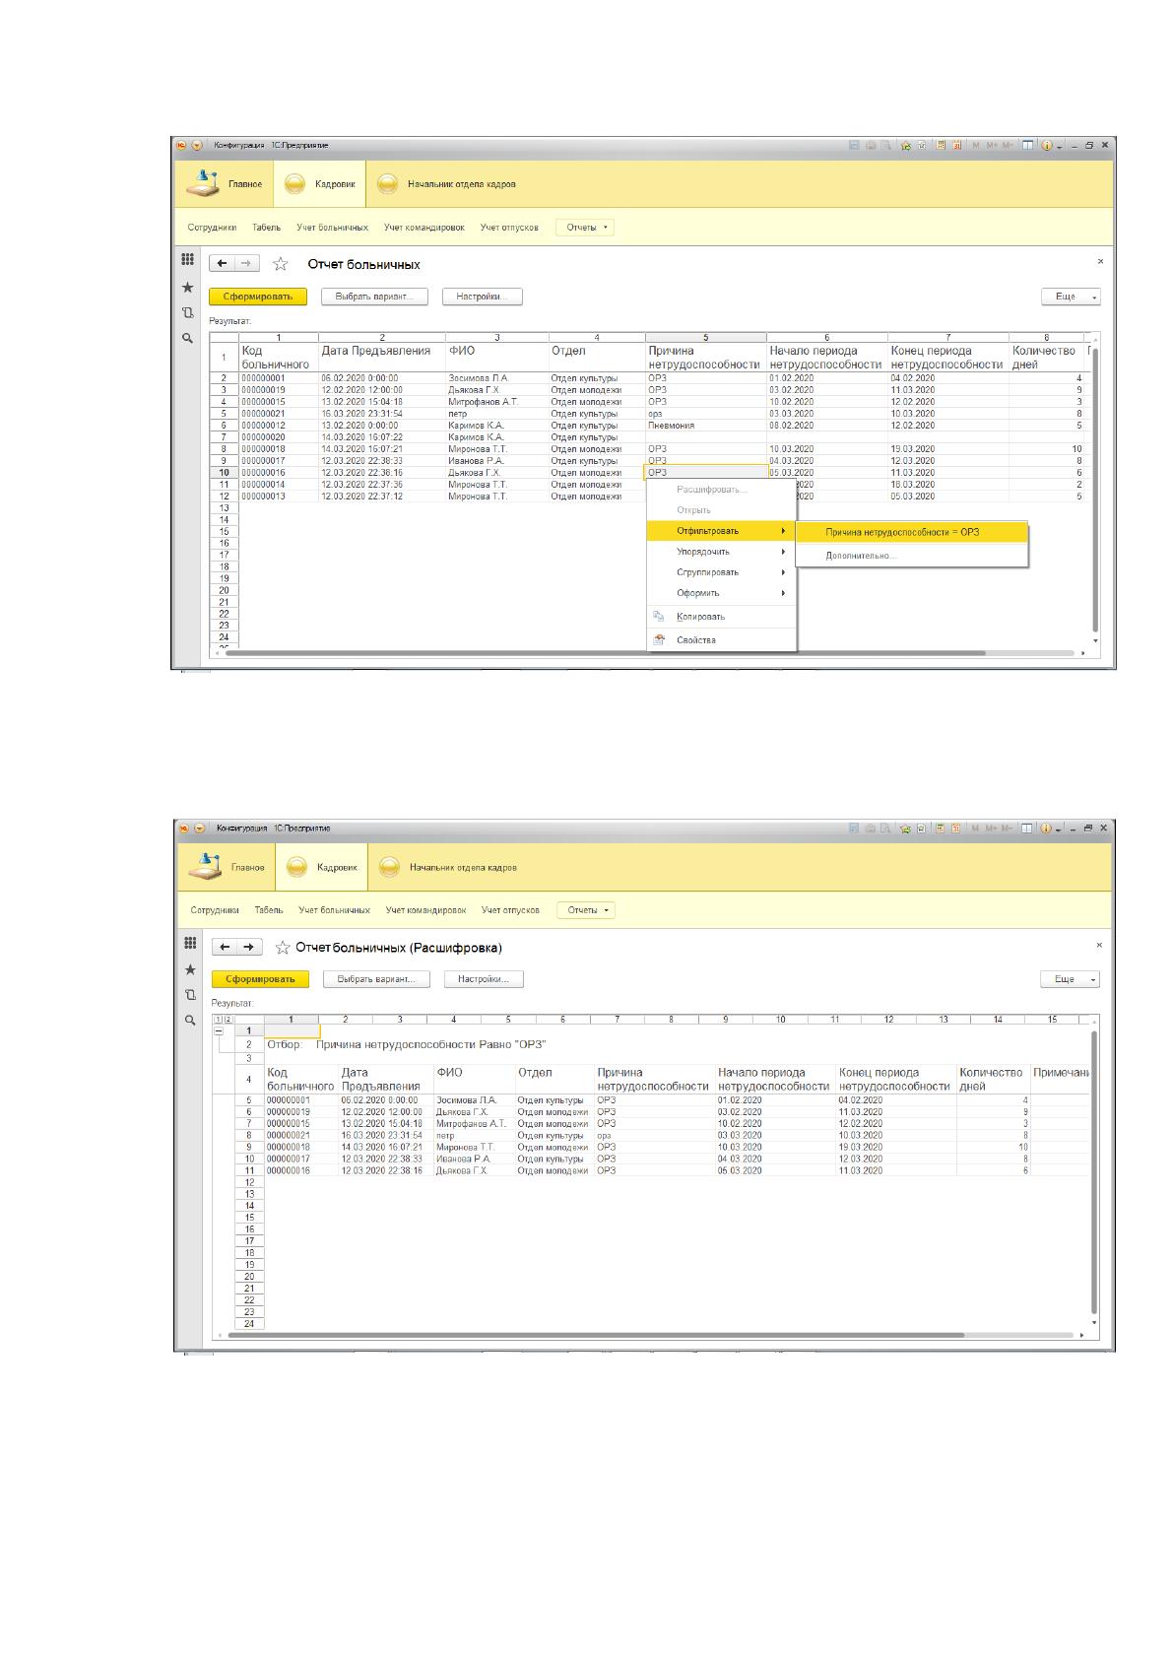
Task: Open the history icon in the upper window sidebar
Action: tap(187, 312)
